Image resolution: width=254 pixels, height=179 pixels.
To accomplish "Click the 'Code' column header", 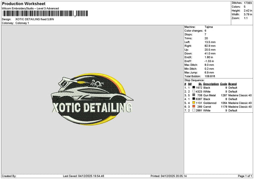I will pos(224,84).
